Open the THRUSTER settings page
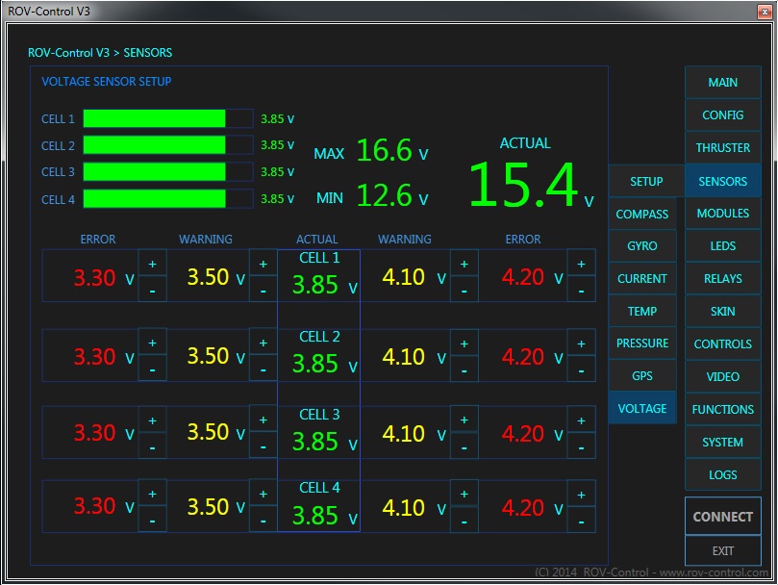 pos(722,147)
